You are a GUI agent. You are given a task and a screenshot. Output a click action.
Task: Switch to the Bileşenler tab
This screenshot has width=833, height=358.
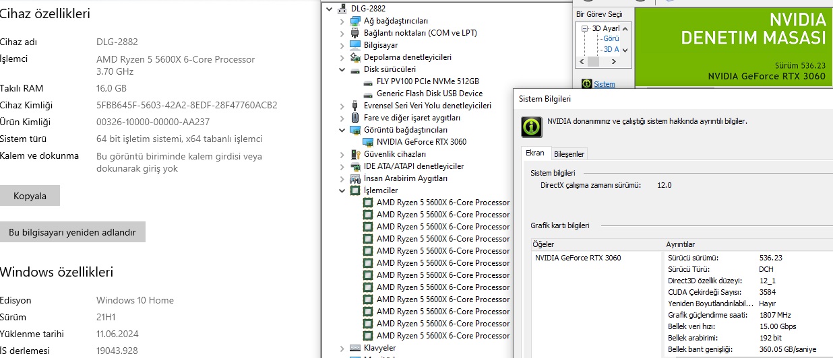569,154
